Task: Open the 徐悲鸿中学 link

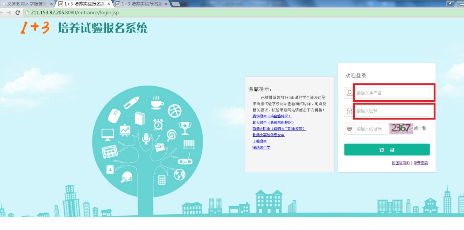Action: (x=261, y=148)
